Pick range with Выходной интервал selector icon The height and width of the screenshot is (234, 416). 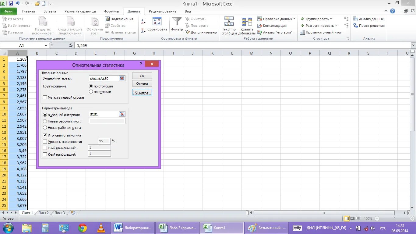(x=122, y=114)
